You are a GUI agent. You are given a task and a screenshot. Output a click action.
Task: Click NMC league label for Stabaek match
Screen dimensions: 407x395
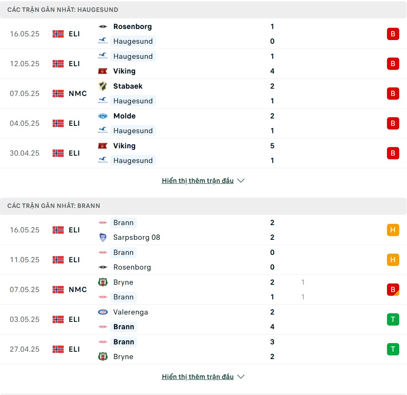[78, 94]
